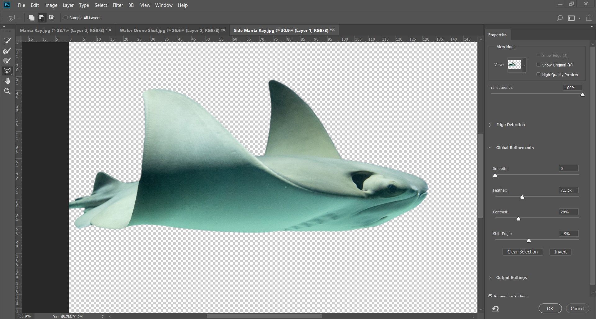
Task: Select the Refine Edge Brush tool
Action: click(7, 51)
